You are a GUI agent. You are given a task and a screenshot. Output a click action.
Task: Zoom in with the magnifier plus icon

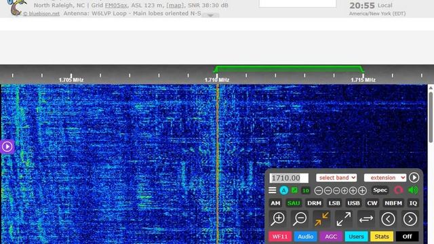[278, 219]
